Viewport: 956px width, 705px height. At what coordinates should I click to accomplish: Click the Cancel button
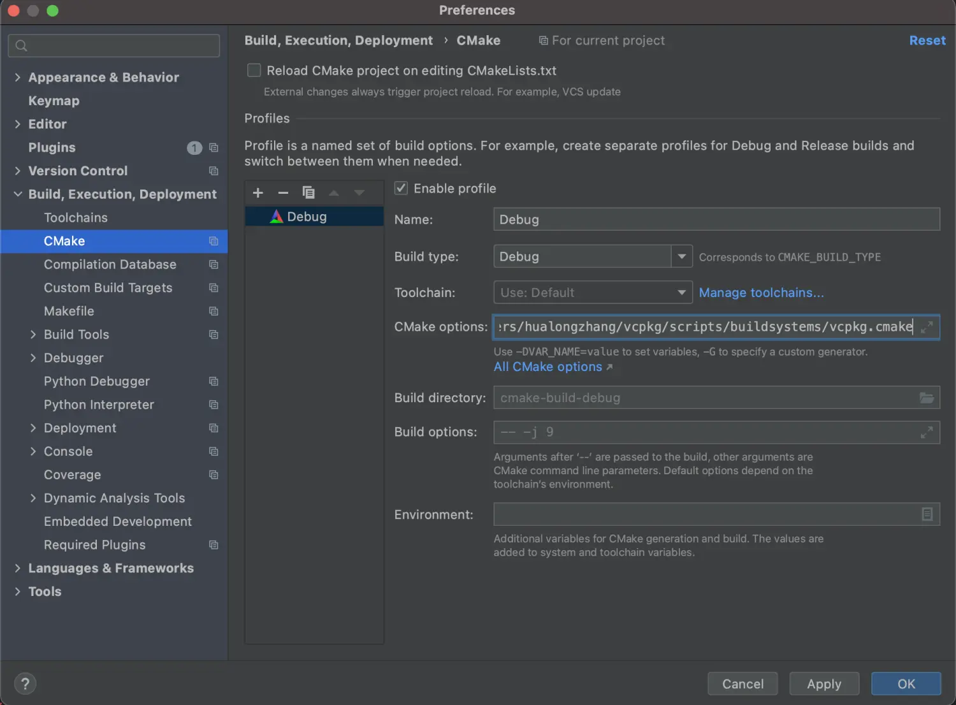tap(742, 684)
